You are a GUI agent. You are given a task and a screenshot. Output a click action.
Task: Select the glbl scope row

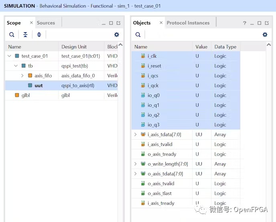tap(61, 95)
